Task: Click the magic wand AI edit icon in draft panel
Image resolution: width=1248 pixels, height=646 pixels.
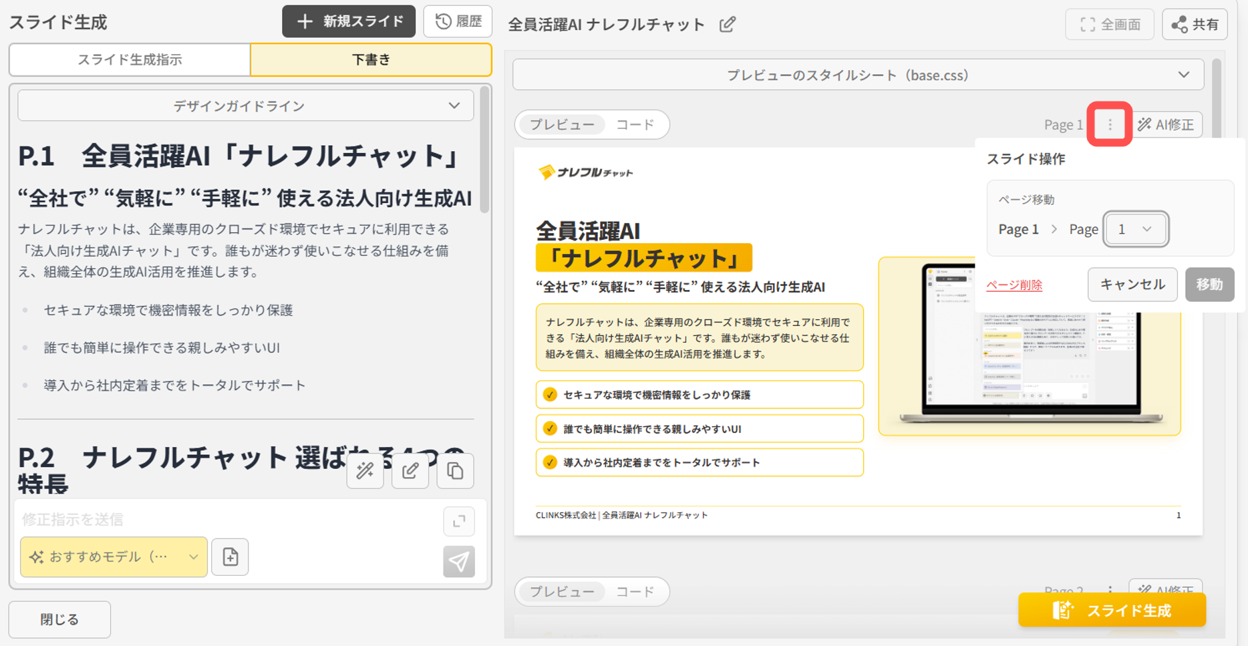Action: 365,471
